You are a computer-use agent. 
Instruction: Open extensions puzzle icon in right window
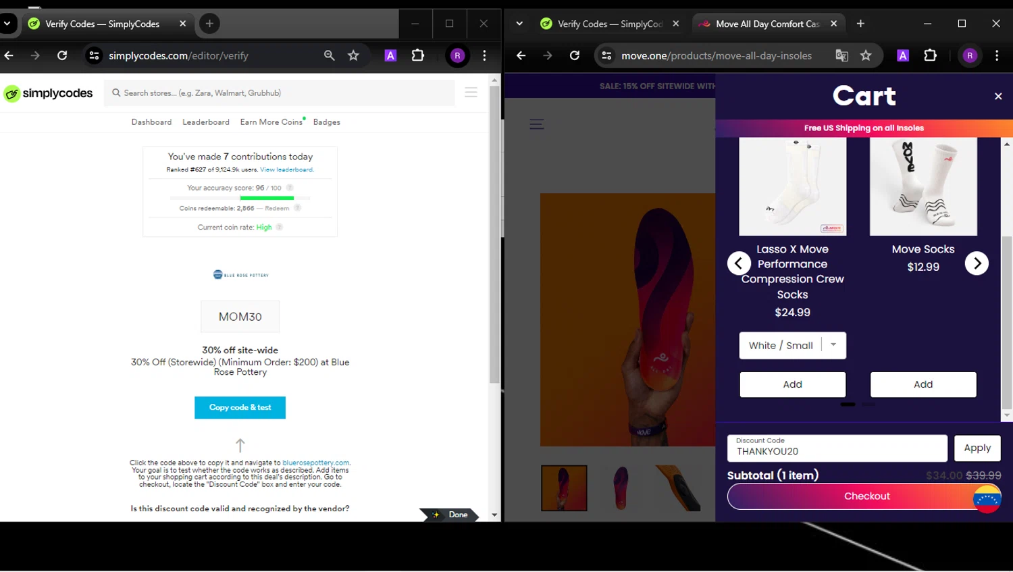(x=931, y=55)
